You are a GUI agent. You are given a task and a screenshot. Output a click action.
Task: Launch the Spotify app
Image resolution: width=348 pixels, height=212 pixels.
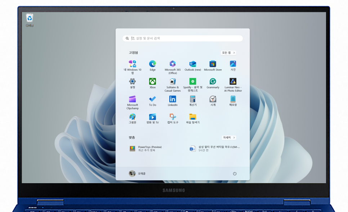pos(193,85)
